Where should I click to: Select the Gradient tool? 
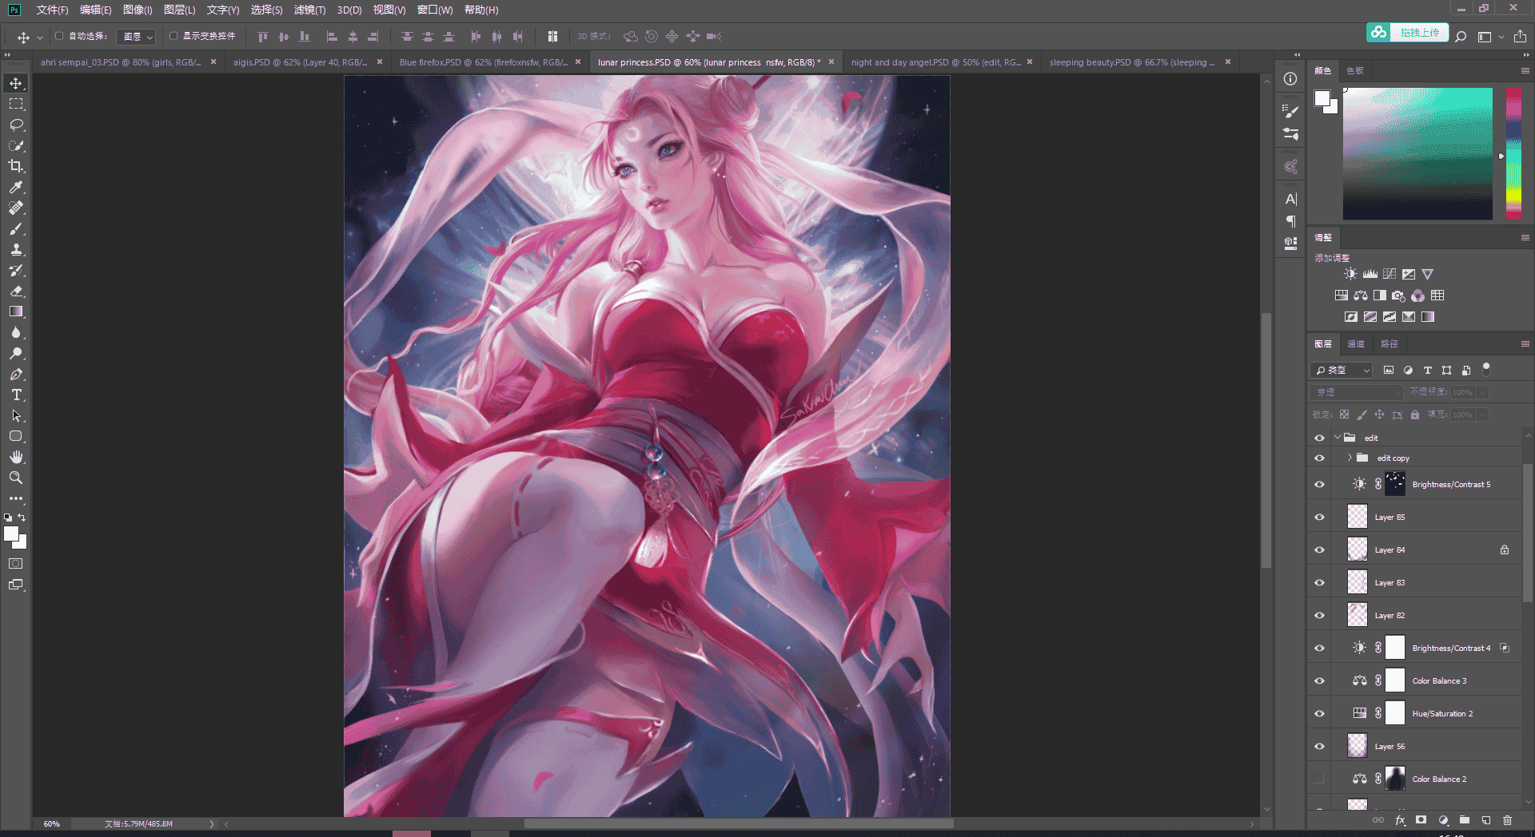click(16, 311)
